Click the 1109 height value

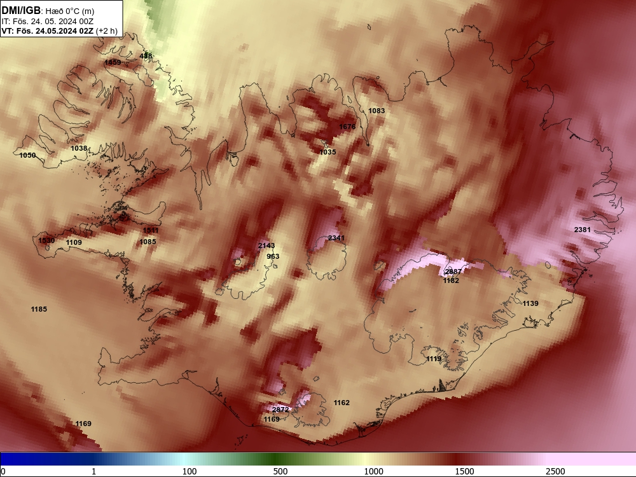pos(74,242)
